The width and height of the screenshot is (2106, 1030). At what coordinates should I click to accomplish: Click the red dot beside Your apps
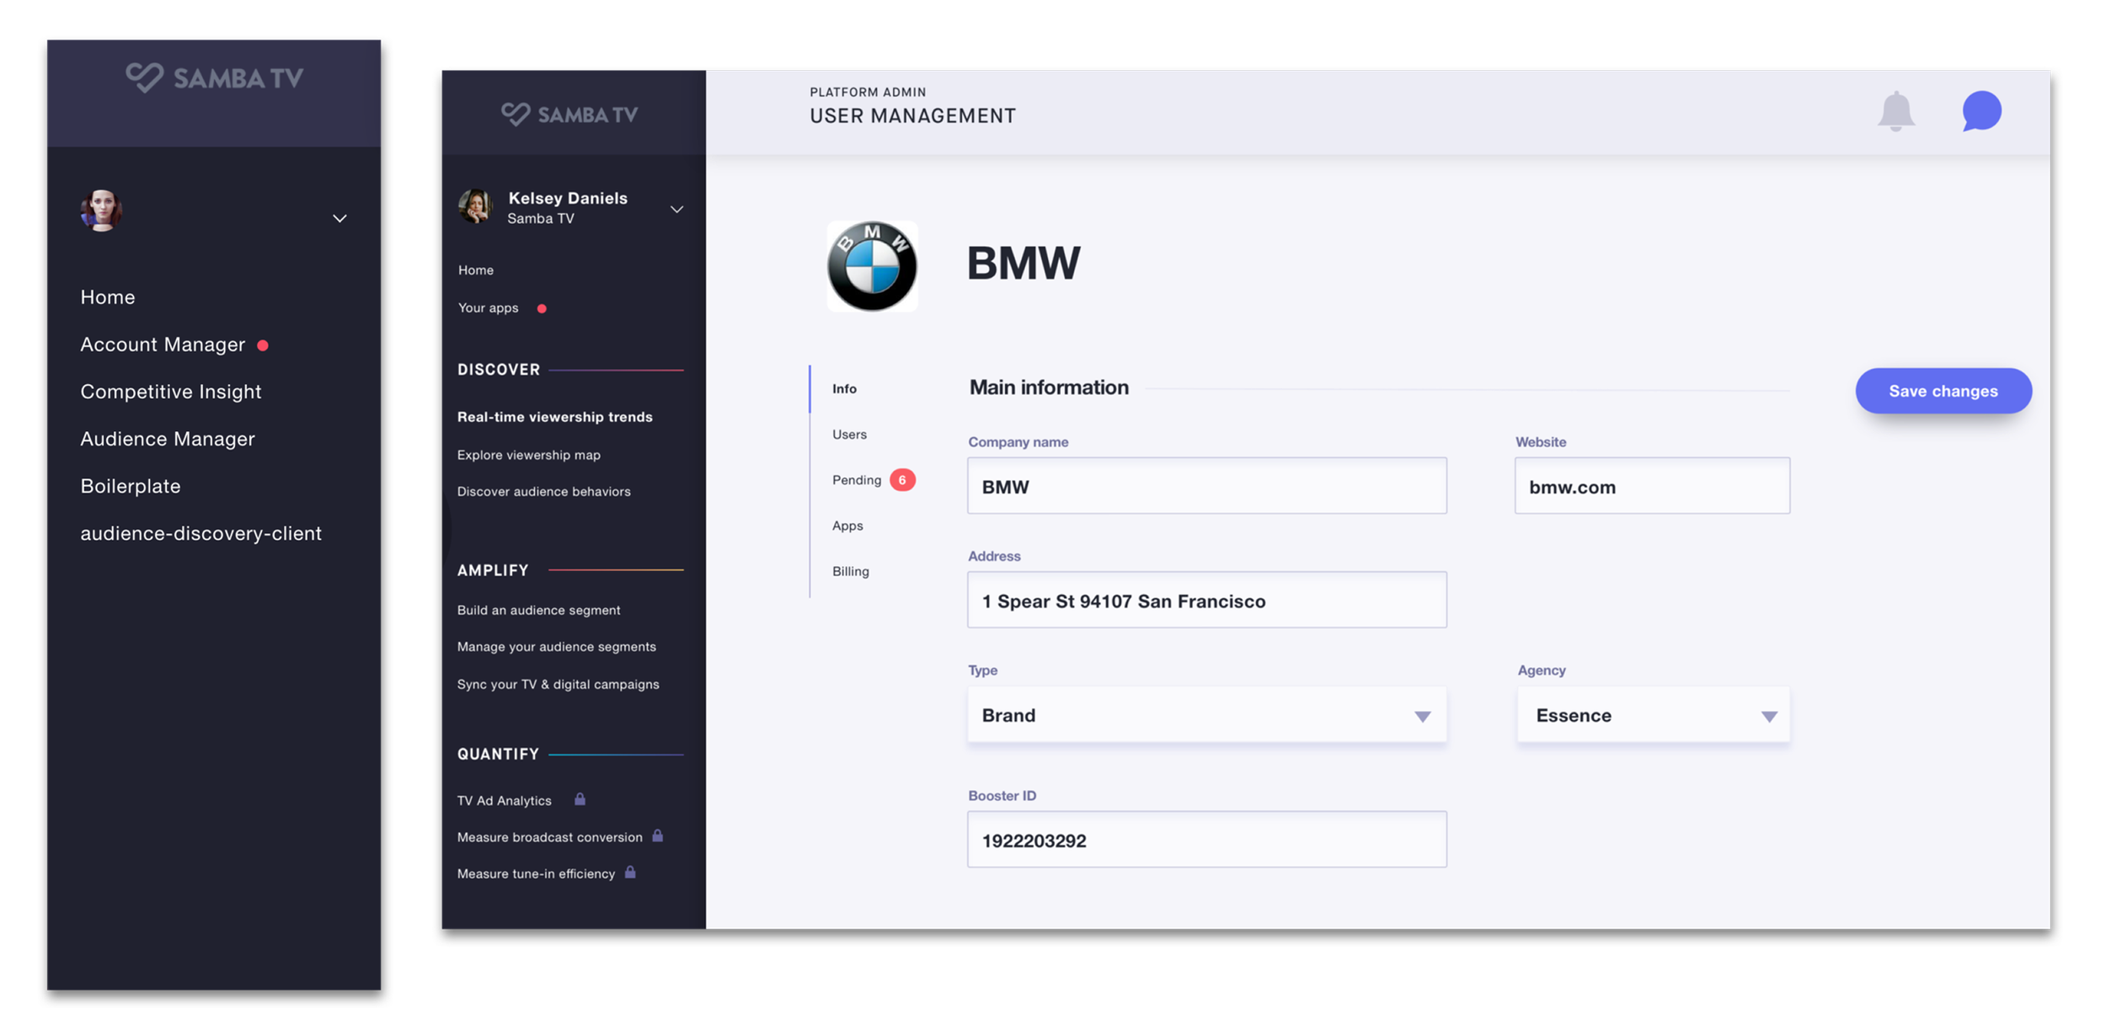point(542,308)
